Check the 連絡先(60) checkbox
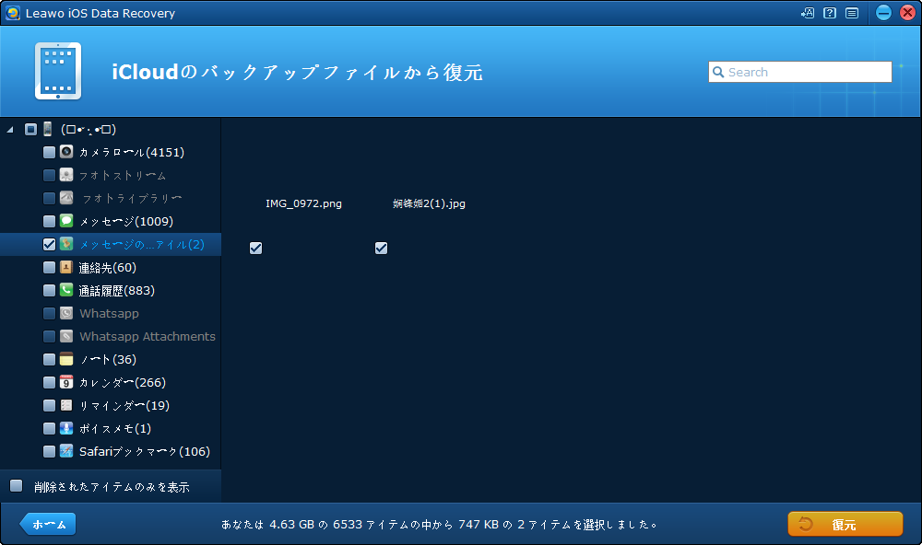Image resolution: width=922 pixels, height=545 pixels. tap(50, 267)
